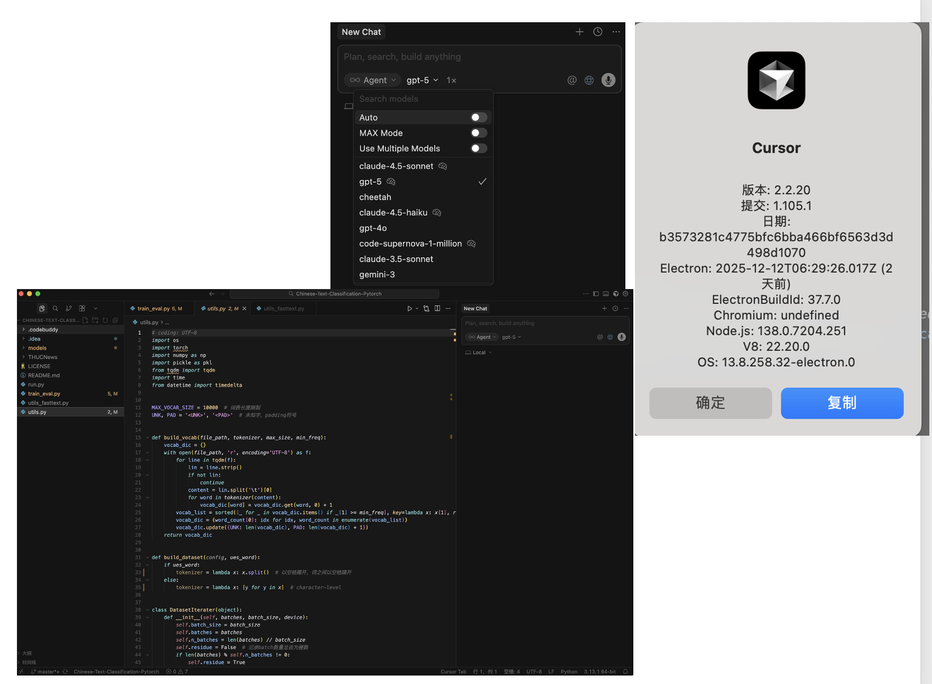932x684 pixels.
Task: Open run.py in the file explorer
Action: coord(70,385)
